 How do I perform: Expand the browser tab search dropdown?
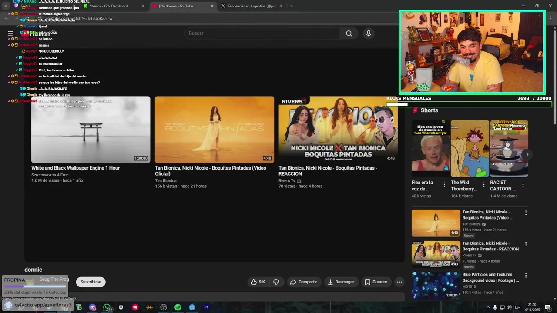point(6,6)
